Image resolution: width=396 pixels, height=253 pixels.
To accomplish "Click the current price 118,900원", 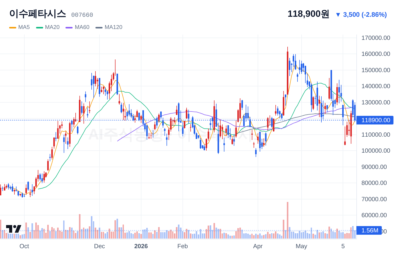I will coord(308,14).
